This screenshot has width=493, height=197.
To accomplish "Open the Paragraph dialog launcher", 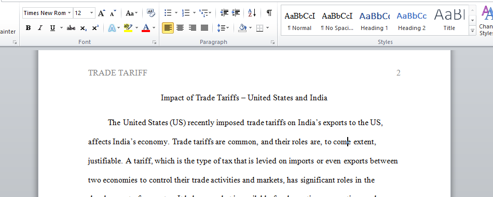I will [x=272, y=42].
